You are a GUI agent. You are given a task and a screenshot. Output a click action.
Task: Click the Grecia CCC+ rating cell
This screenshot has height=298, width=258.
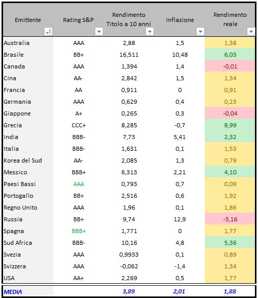click(x=79, y=125)
